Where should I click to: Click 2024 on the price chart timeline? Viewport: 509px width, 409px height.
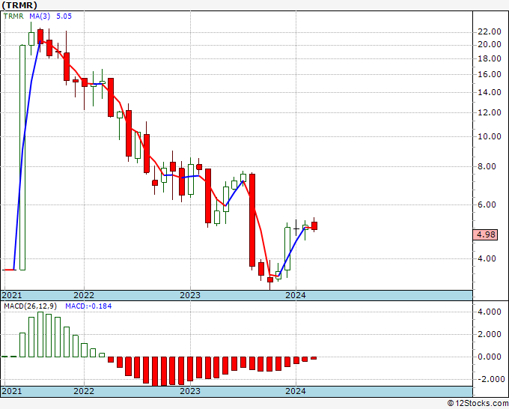click(x=296, y=295)
